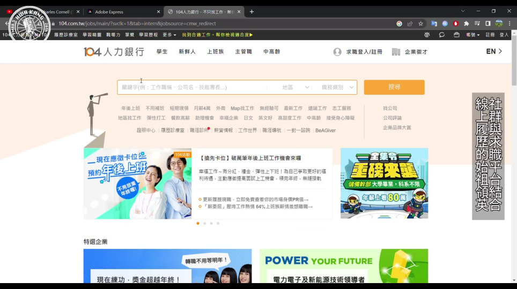Click the red Opera-style extension icon
The image size is (517, 289).
pyautogui.click(x=456, y=24)
